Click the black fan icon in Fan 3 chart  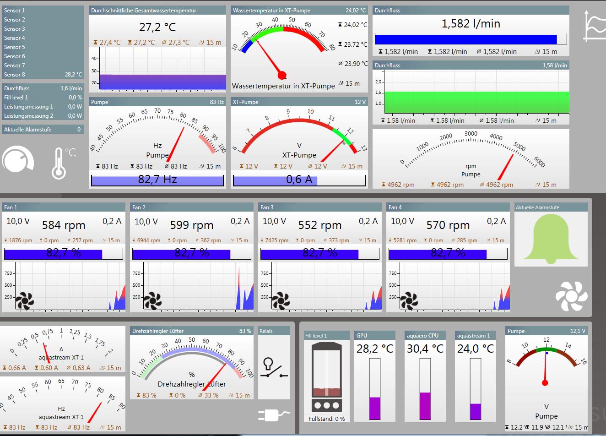[281, 301]
